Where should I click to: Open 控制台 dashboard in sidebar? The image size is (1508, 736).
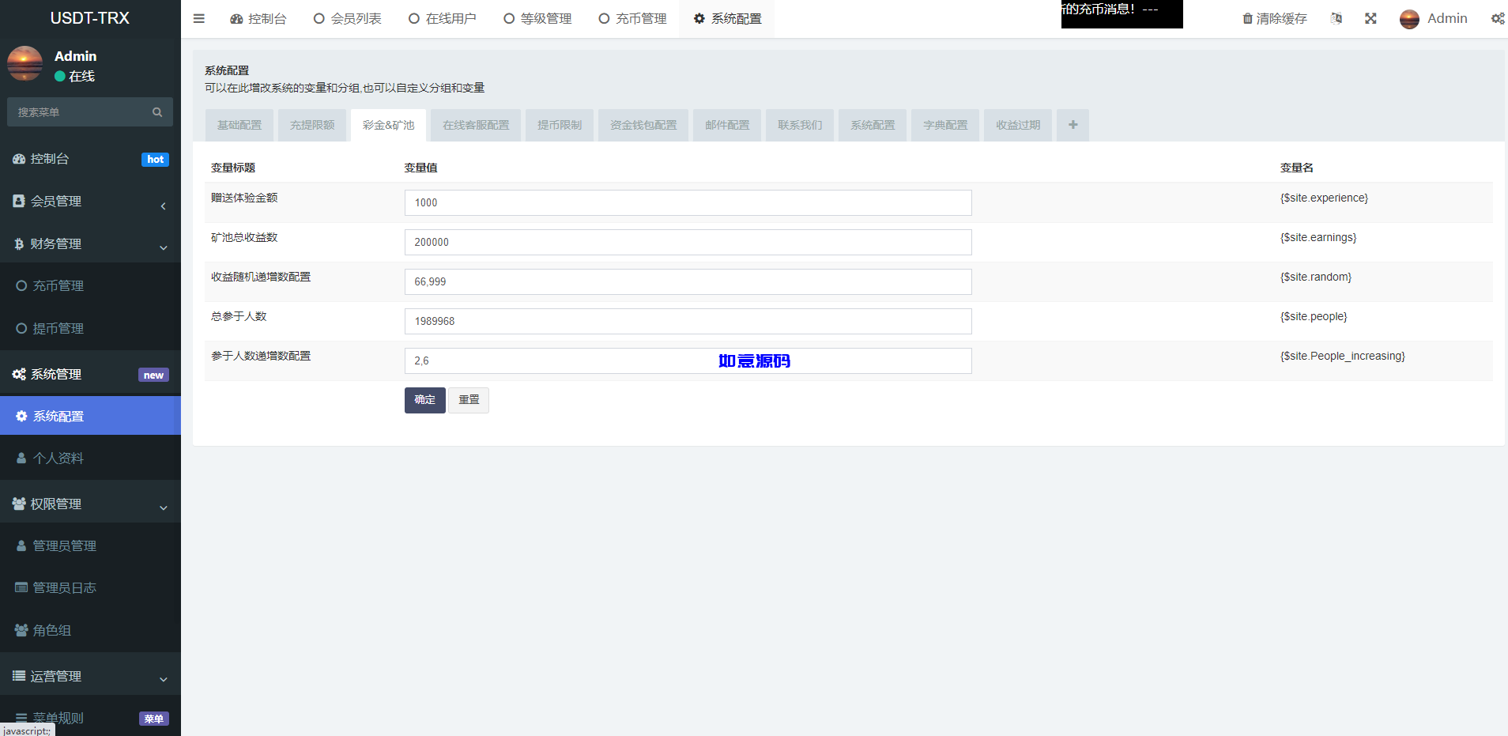tap(90, 159)
